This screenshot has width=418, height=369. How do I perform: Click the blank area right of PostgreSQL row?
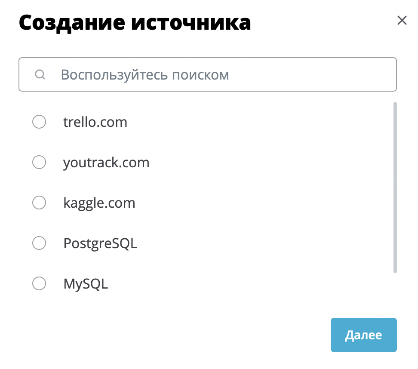click(264, 243)
